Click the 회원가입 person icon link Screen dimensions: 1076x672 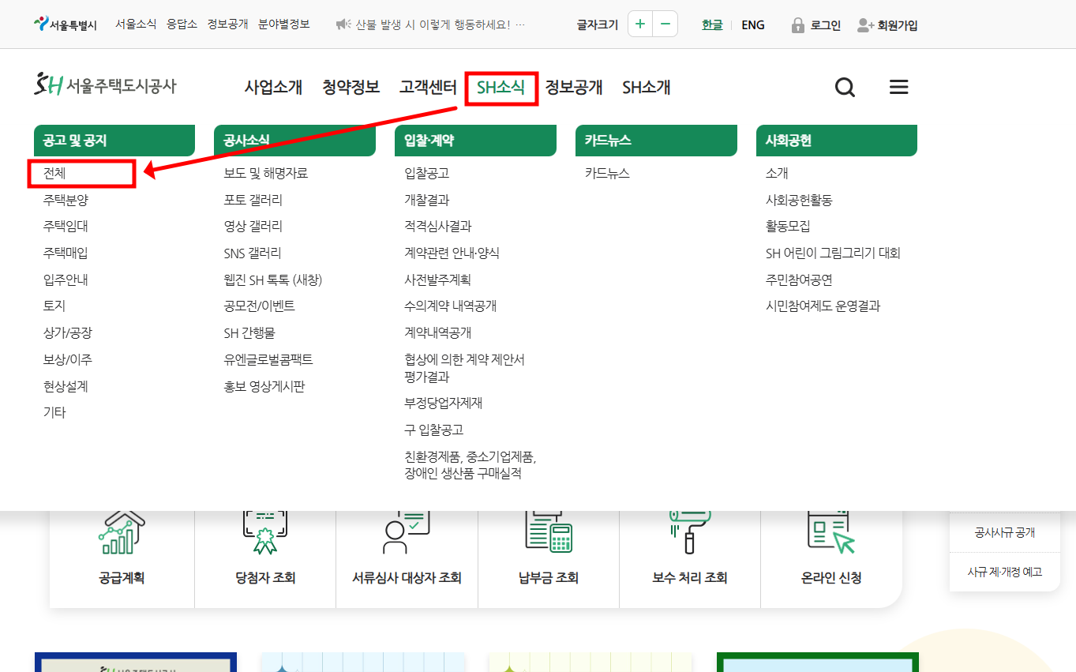887,25
